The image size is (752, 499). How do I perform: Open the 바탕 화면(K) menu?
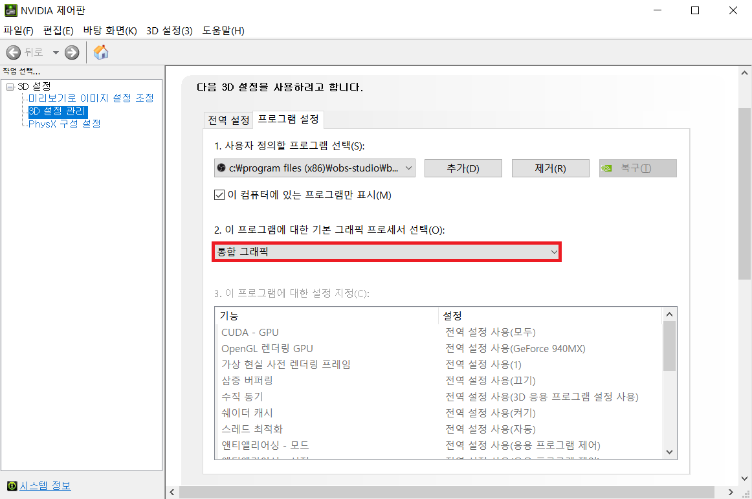click(x=110, y=30)
